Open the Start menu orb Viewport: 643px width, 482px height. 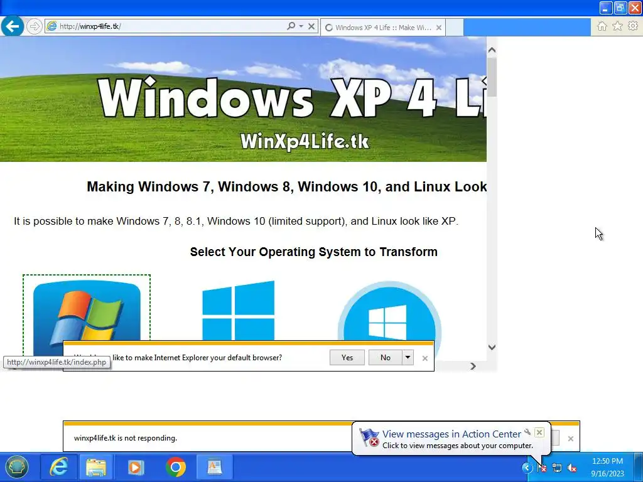(16, 467)
